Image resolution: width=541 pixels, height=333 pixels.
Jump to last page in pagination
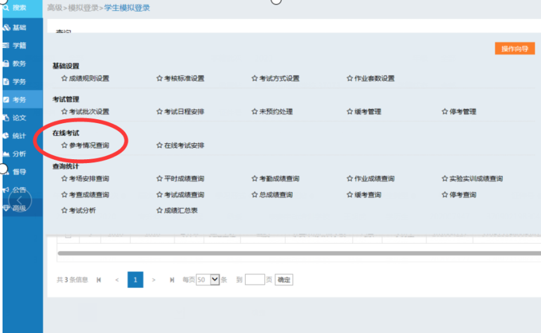(171, 280)
